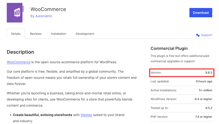The width and height of the screenshot is (219, 124).
Task: Click the '9 hours ago' last updated value
Action: point(204,82)
